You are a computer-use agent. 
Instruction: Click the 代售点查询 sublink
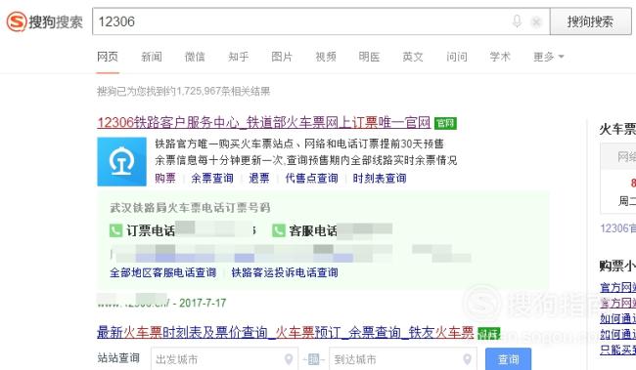coord(311,178)
